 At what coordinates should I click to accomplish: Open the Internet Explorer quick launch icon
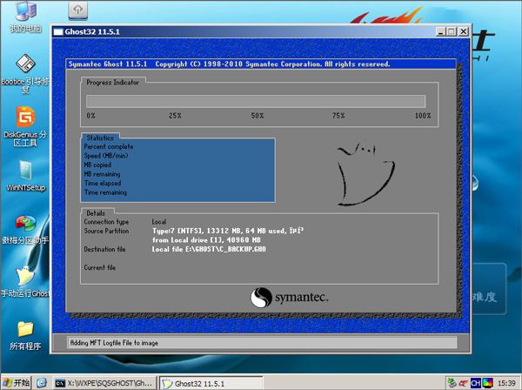[x=42, y=383]
